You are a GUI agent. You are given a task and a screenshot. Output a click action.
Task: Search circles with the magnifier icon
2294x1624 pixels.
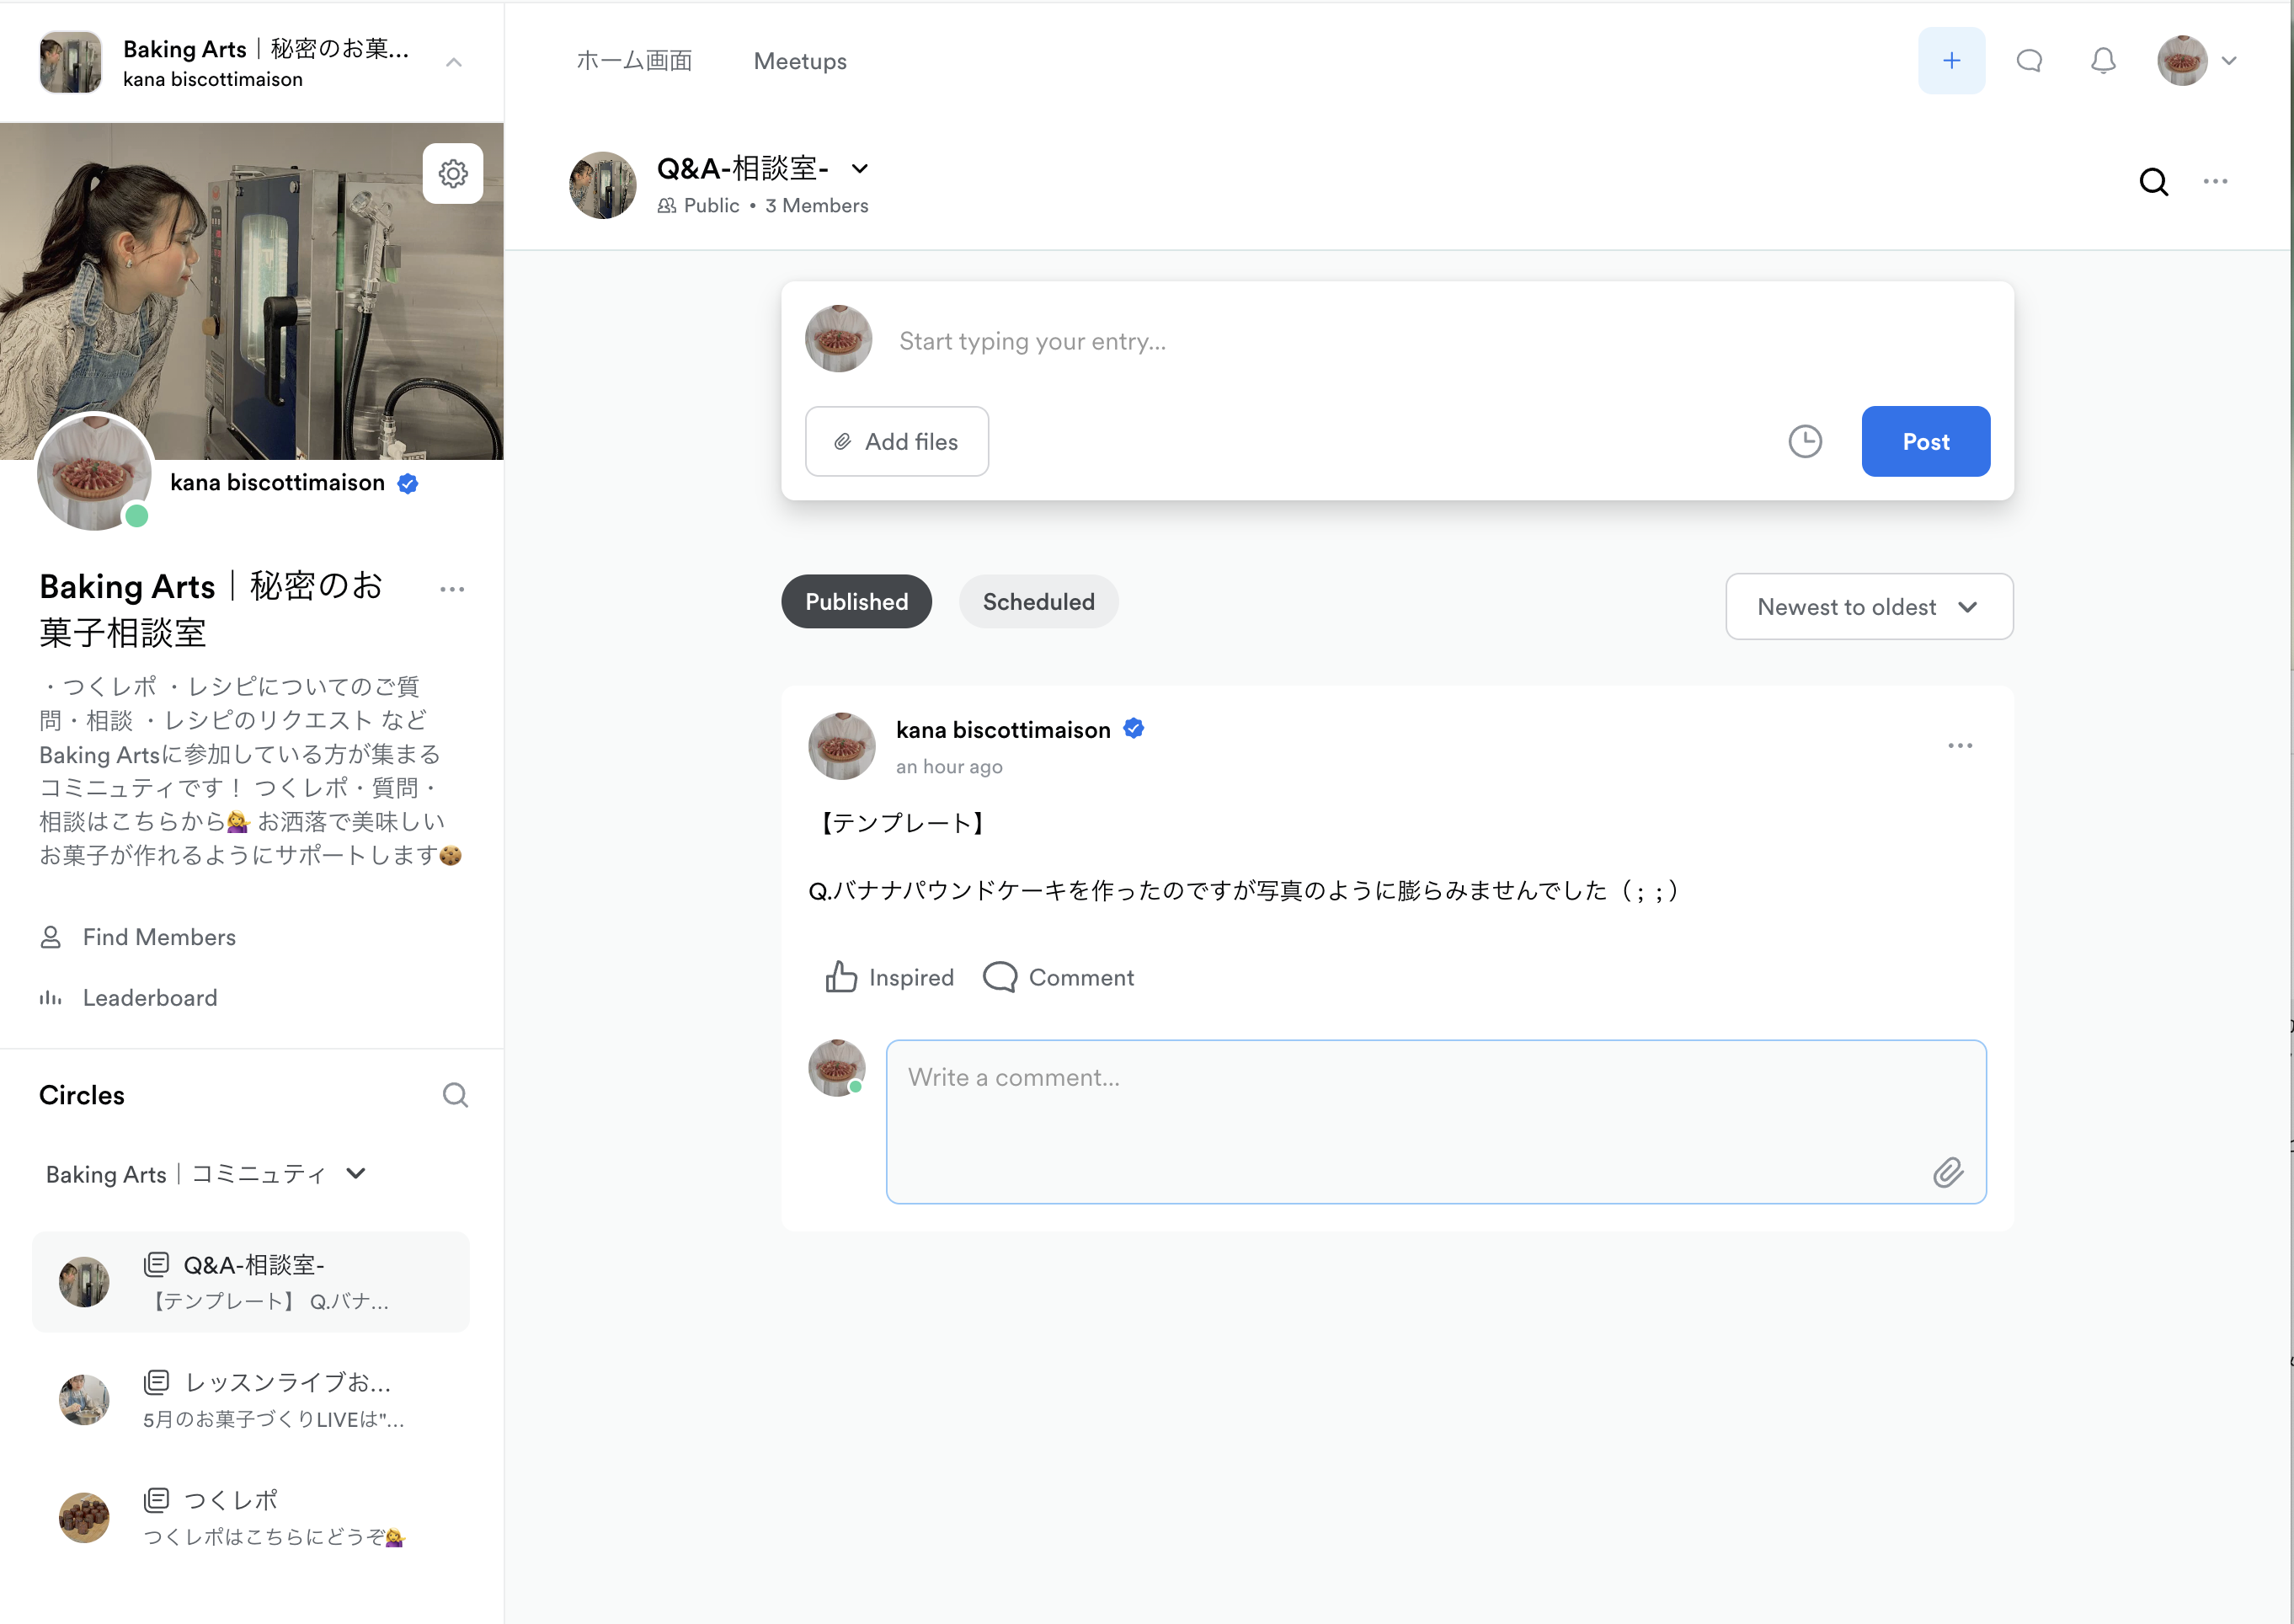coord(455,1095)
